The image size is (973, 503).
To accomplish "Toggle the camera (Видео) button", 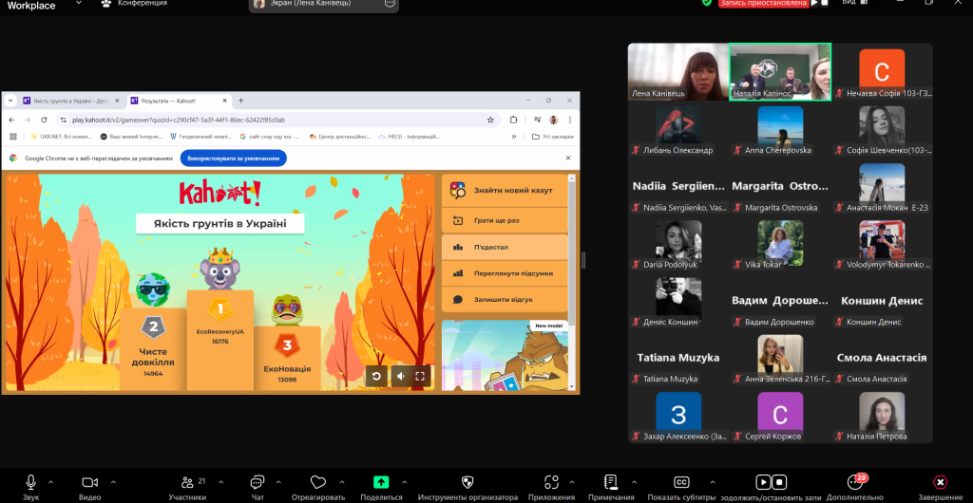I will (90, 482).
